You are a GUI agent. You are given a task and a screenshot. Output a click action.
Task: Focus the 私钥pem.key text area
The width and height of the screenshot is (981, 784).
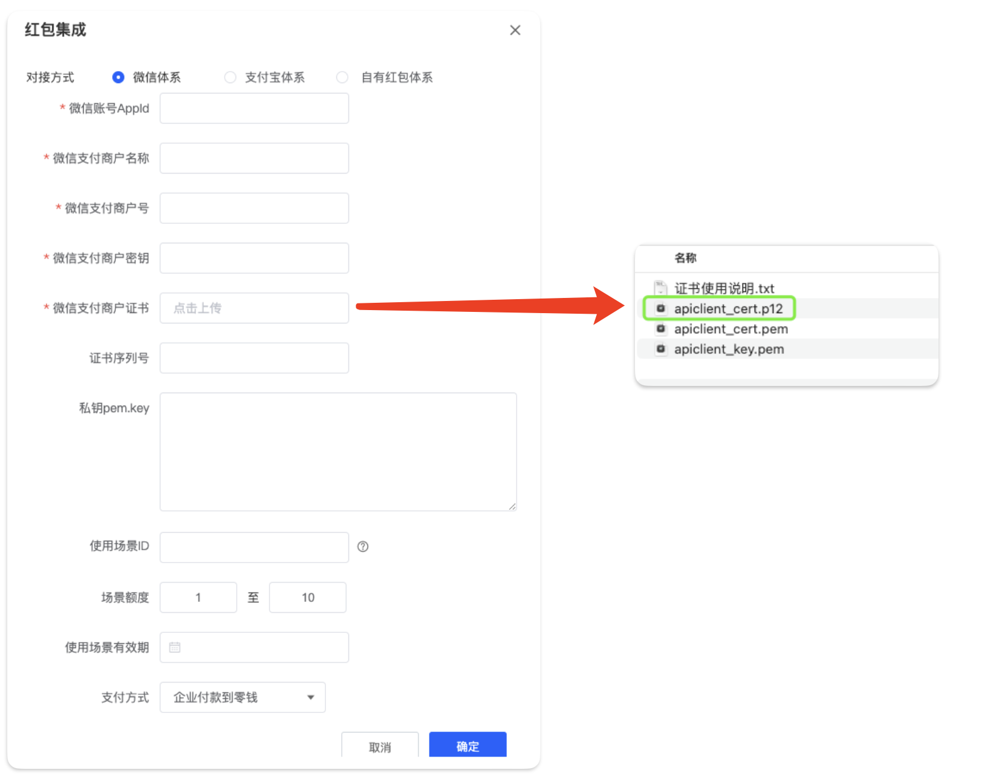point(338,452)
